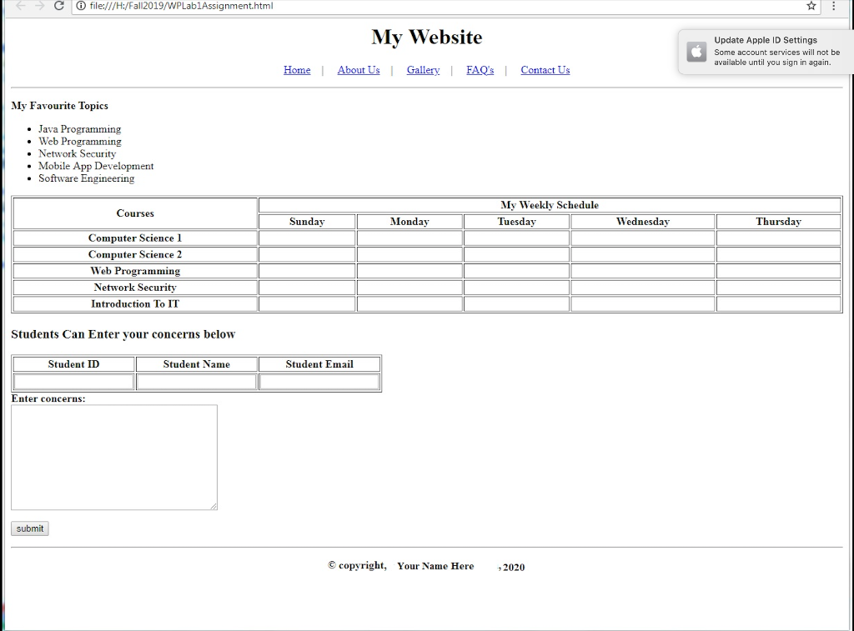Viewport: 854px width, 631px height.
Task: Click the copyright footer text
Action: [357, 566]
